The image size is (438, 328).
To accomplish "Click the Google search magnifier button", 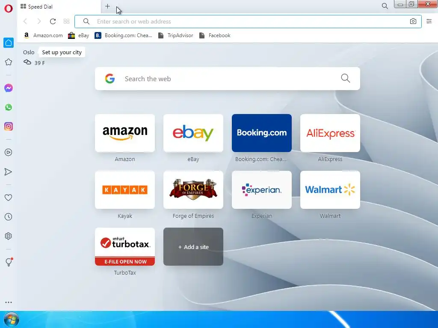I will coord(346,79).
